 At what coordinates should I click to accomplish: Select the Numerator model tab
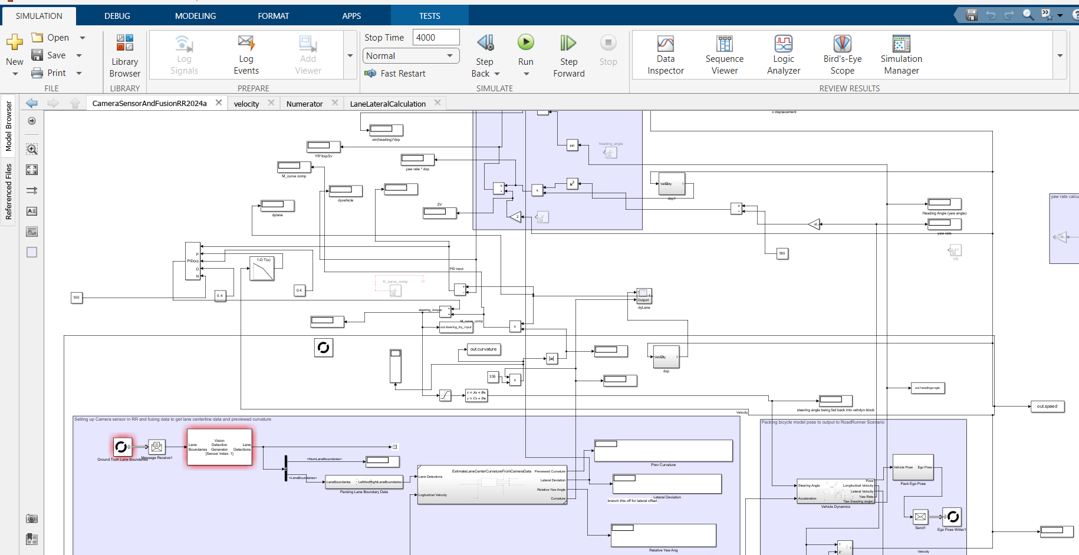click(x=304, y=104)
